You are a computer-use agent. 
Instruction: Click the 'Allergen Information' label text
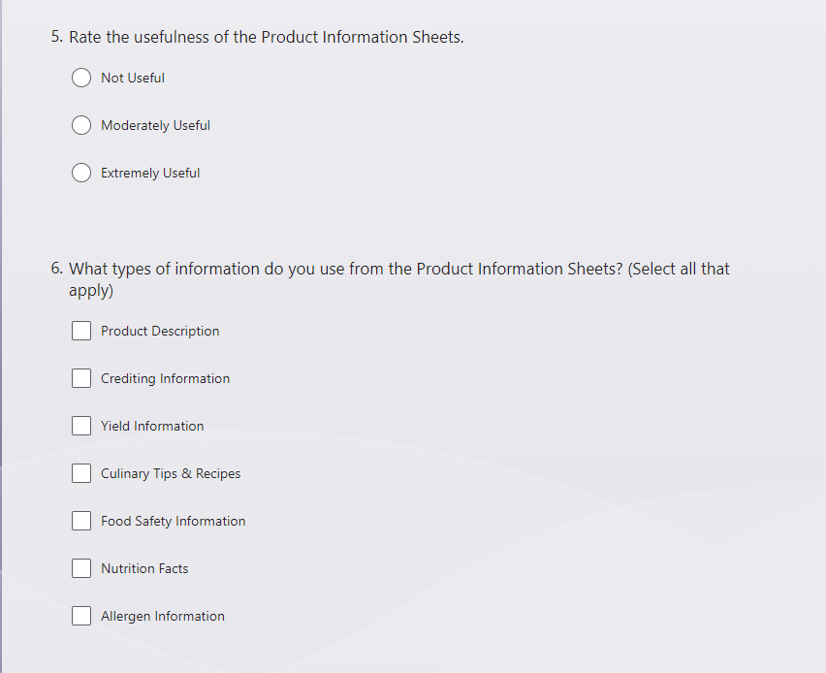(163, 616)
